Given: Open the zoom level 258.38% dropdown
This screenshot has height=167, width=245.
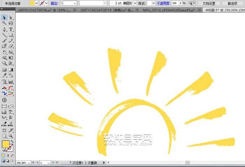Looking at the screenshot, I should click(29, 163).
